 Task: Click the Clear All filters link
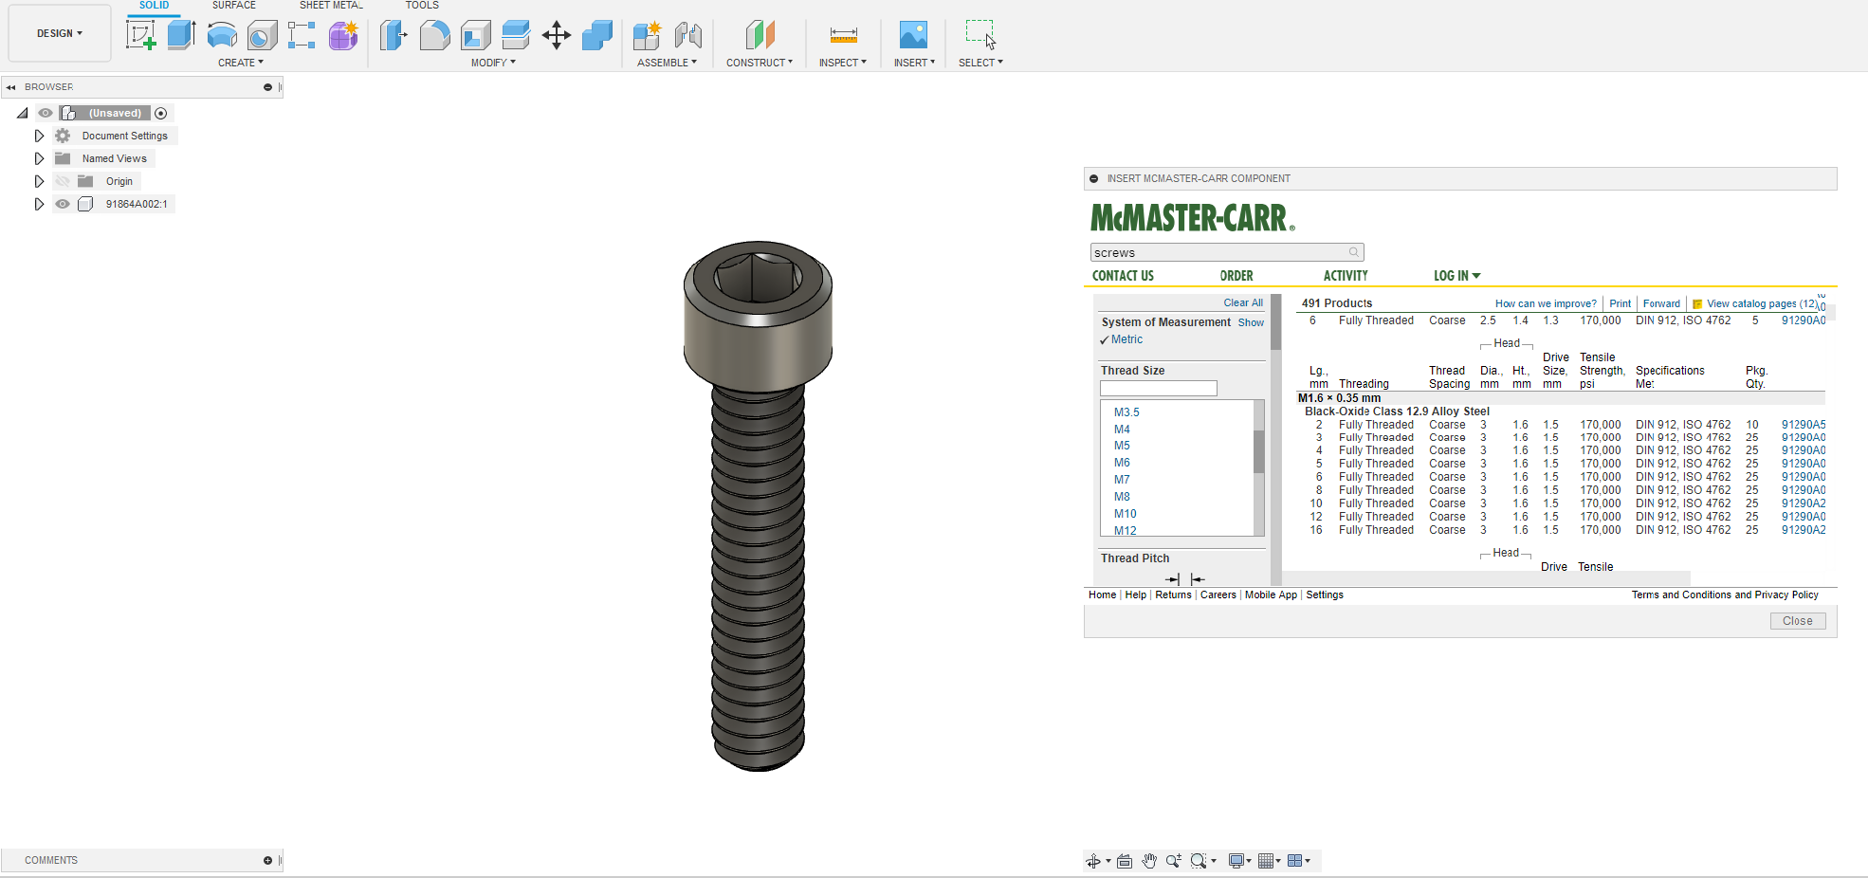(x=1242, y=303)
